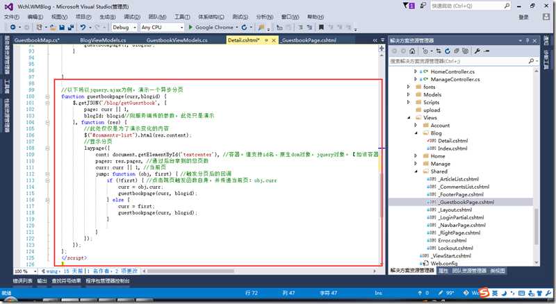The image size is (556, 304).
Task: Open the 输出 output panel tab
Action: point(42,280)
